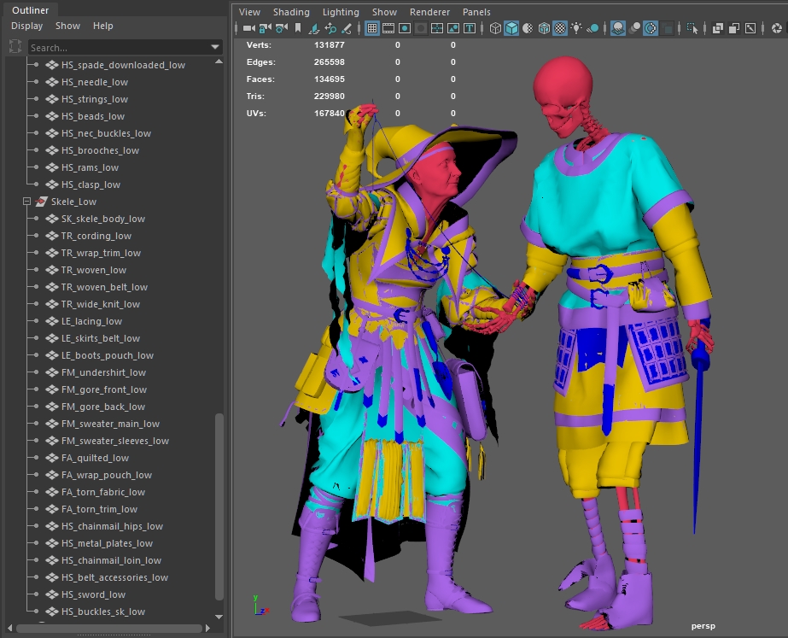788x638 pixels.
Task: Click the Wireframe shading cube icon
Action: [x=495, y=28]
